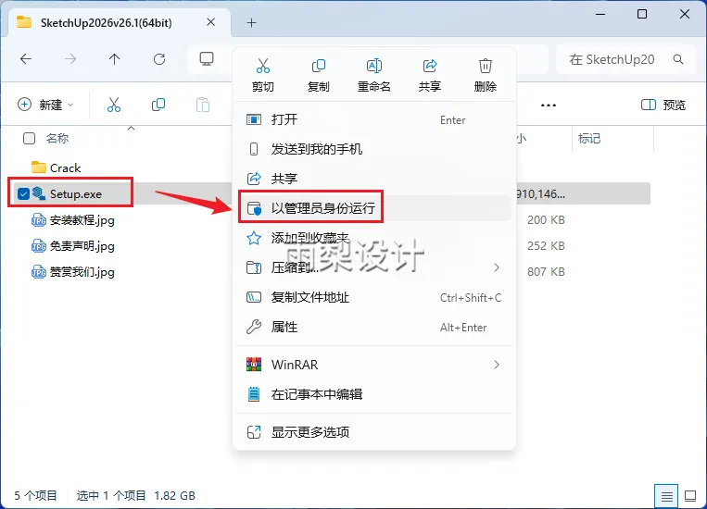Go up one folder level
Image resolution: width=707 pixels, height=509 pixels.
pyautogui.click(x=115, y=59)
